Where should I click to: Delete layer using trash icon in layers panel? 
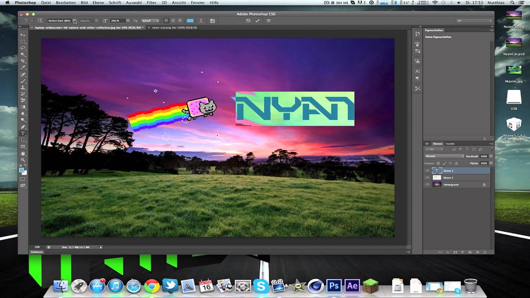(x=485, y=252)
